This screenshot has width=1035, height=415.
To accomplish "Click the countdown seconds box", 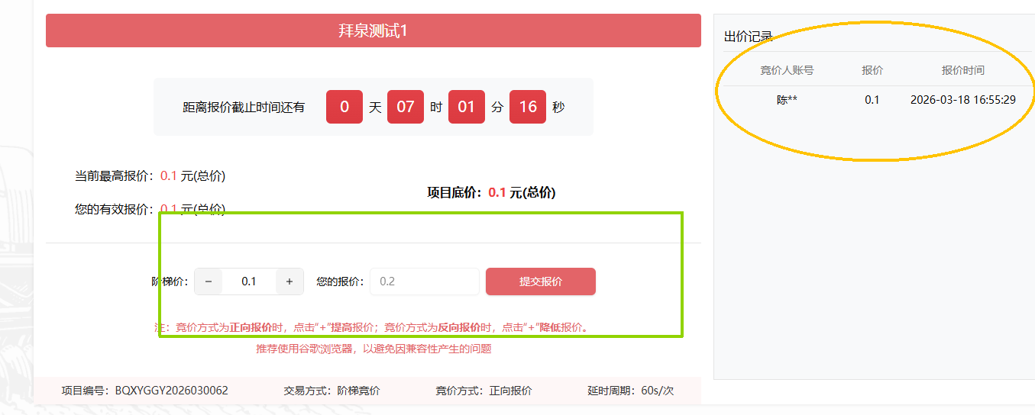I will point(528,107).
